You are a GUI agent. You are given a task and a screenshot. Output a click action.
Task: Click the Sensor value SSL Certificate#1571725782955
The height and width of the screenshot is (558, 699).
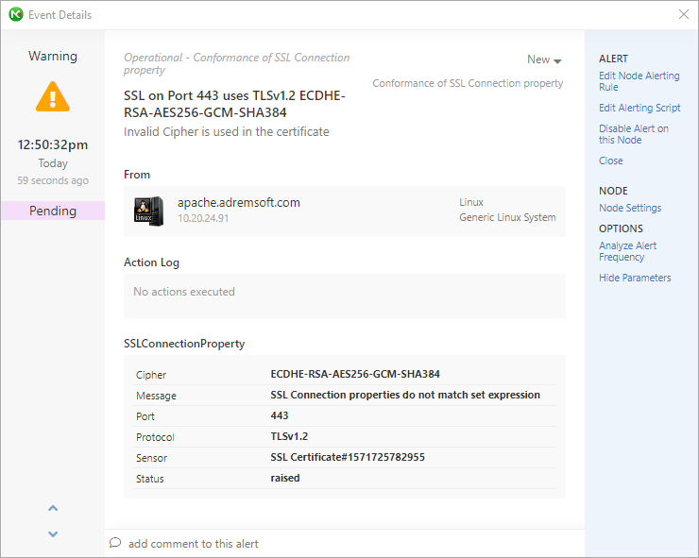348,457
